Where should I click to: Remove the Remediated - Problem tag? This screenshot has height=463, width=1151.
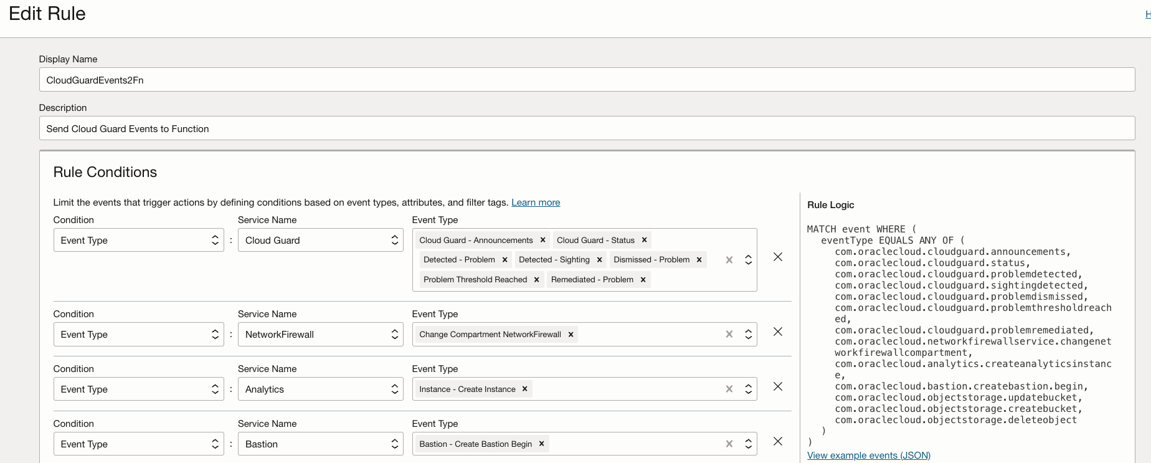tap(643, 280)
